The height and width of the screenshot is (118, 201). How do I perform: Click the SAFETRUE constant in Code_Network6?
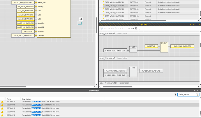151,46
